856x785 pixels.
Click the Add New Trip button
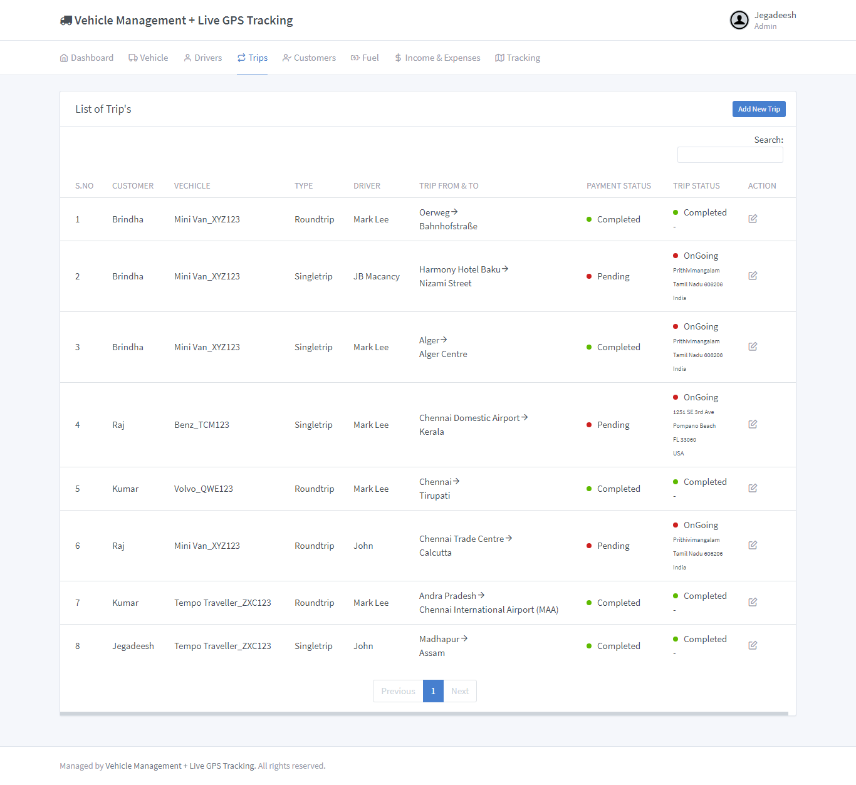(759, 109)
